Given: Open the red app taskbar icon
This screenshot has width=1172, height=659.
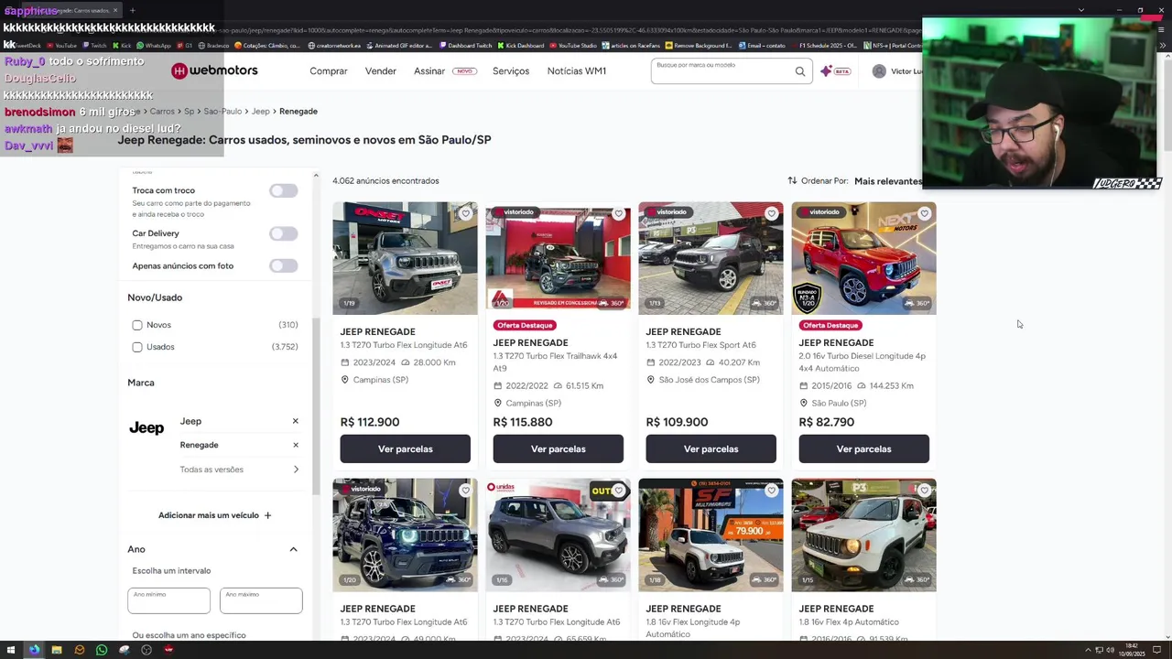Looking at the screenshot, I should [168, 650].
